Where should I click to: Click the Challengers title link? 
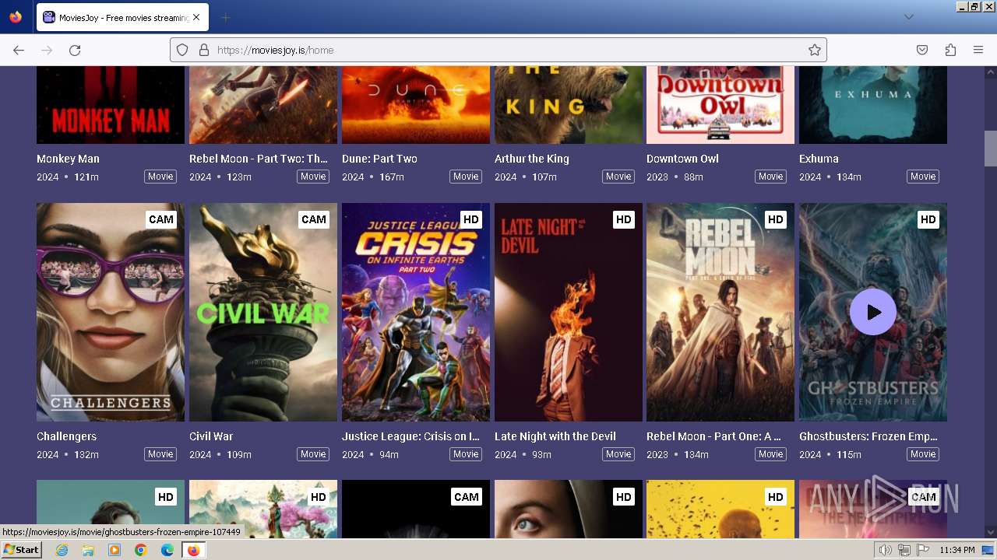point(66,436)
